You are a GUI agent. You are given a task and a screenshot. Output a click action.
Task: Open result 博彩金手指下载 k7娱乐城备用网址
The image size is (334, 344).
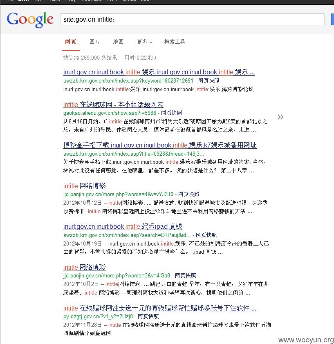tap(160, 145)
